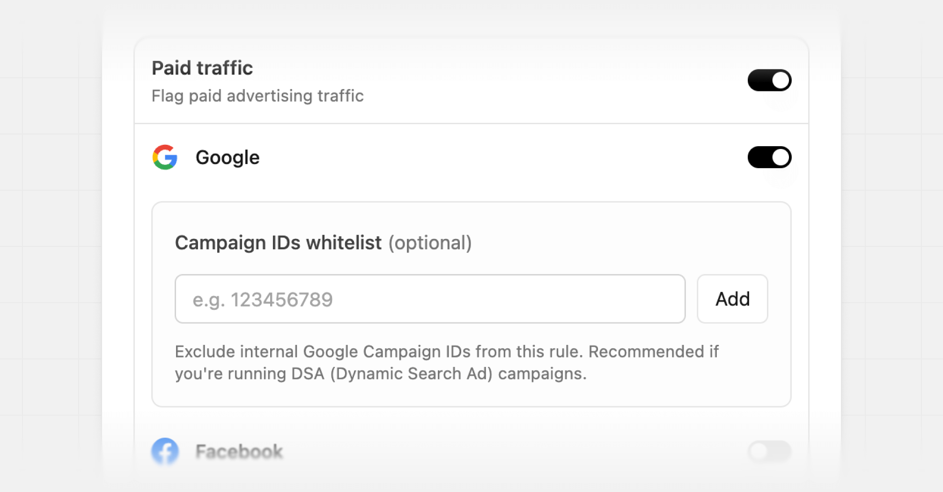Click the Paid traffic section header
Viewport: 943px width, 492px height.
pyautogui.click(x=202, y=68)
